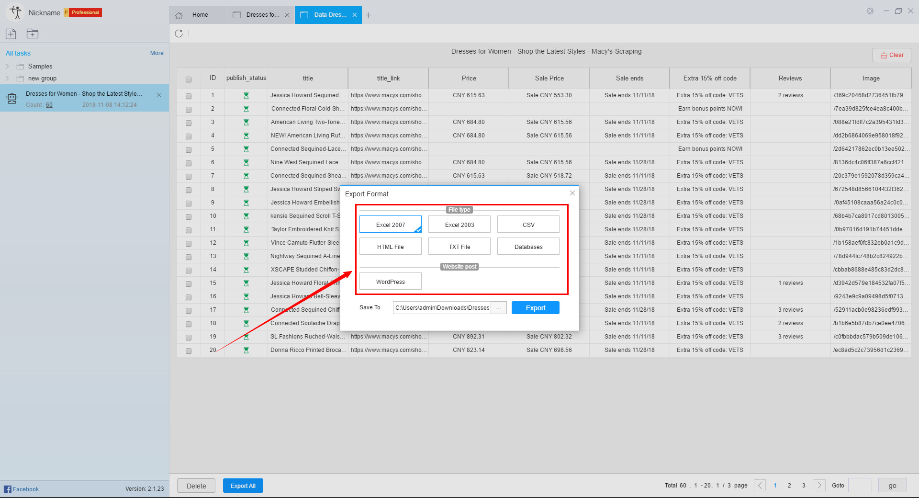Click publish status hourglass in row 3

(x=246, y=122)
